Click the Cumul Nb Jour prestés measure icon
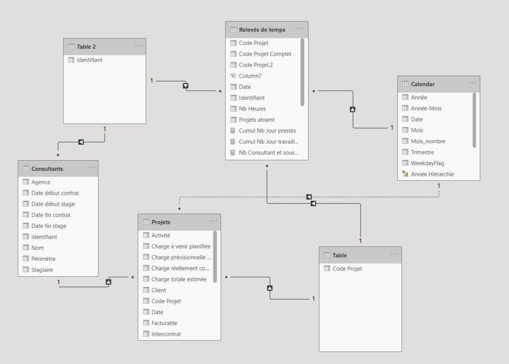 pos(233,130)
